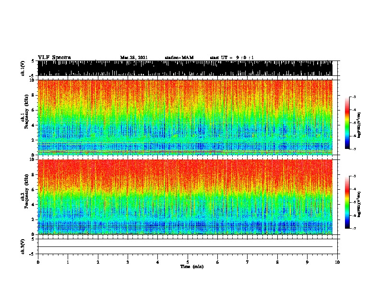Screen dimensions: 380x294
Task: Click the ch.1 color bar log(PSD) unit label
Action: [359, 125]
